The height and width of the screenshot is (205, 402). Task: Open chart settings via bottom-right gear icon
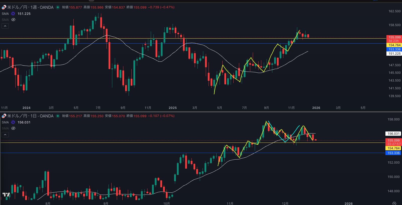(x=394, y=203)
